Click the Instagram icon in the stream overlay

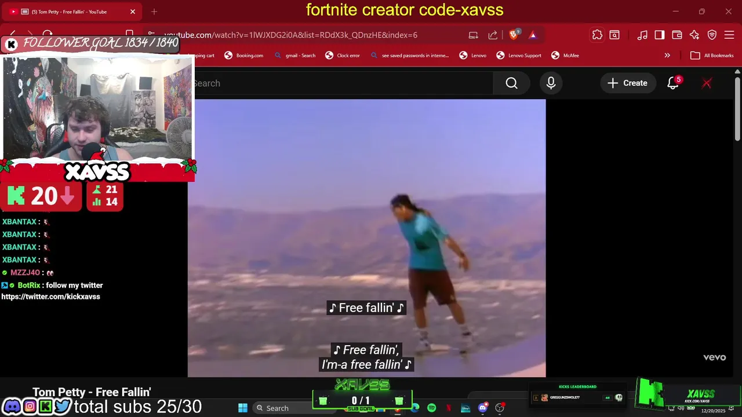click(x=29, y=407)
